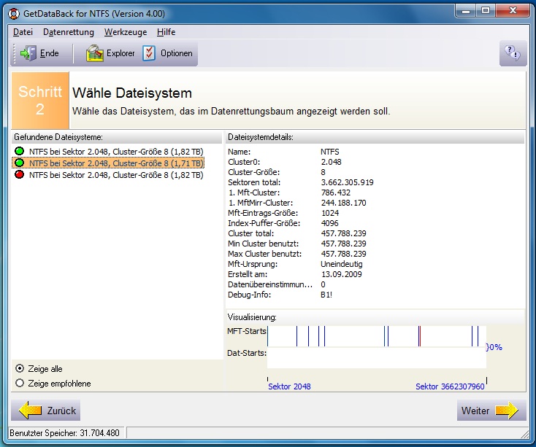Viewport: 536px width, 447px height.
Task: Maximize the GetDataBack window
Action: [486, 11]
